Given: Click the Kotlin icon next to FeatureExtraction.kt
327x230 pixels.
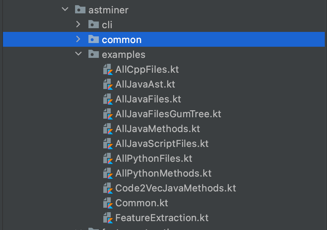Looking at the screenshot, I should point(107,218).
